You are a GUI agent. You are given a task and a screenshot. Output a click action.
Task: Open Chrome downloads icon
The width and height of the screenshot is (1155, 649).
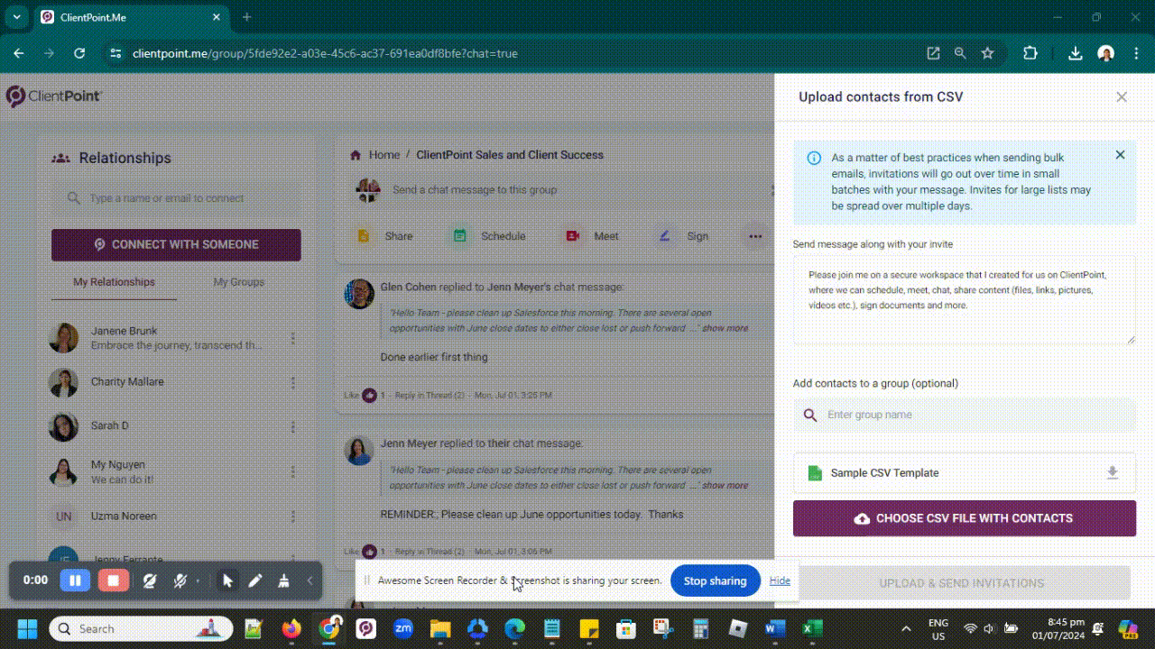click(1075, 53)
